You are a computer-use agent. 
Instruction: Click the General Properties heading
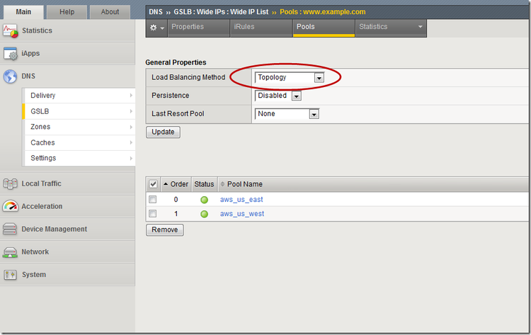pyautogui.click(x=176, y=62)
